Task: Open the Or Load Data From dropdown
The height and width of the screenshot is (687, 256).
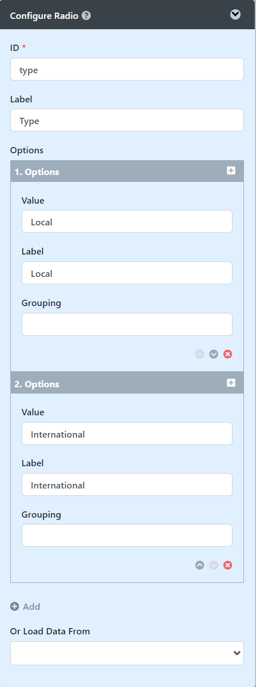Action: click(127, 653)
